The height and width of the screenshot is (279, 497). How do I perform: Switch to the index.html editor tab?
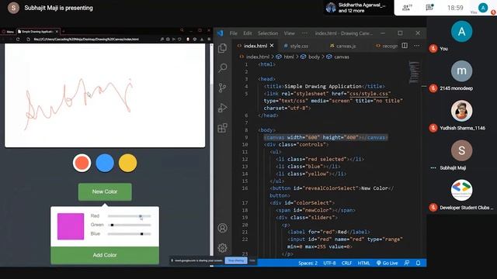pyautogui.click(x=255, y=46)
